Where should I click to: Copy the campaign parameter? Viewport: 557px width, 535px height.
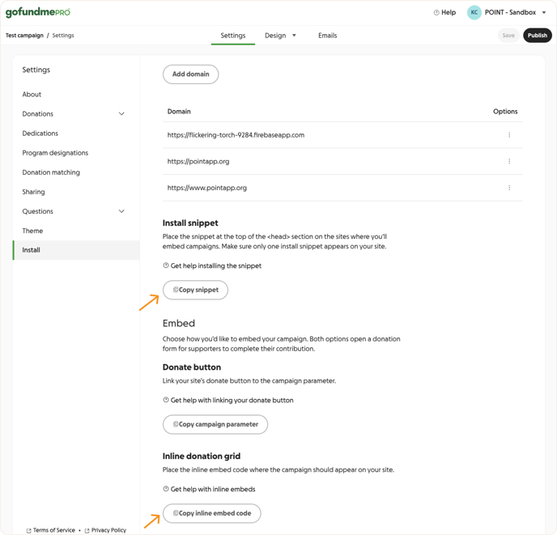click(x=215, y=424)
